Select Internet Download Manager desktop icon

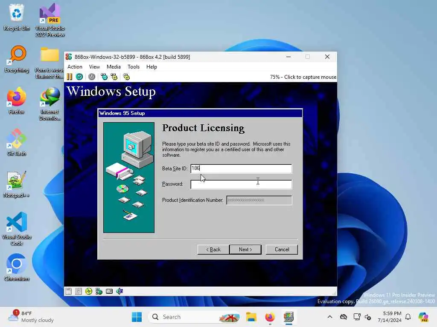coord(50,103)
